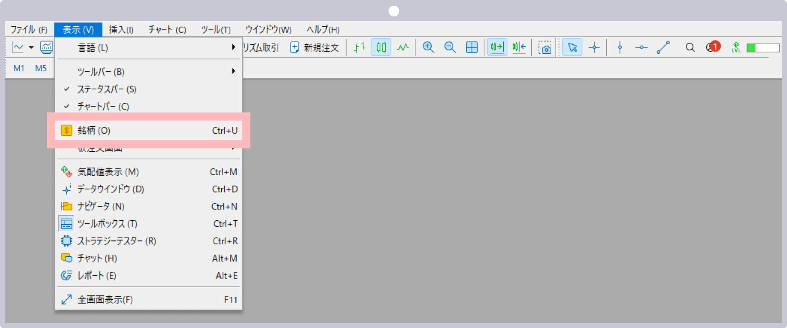Screen dimensions: 787x328
Task: Click the search magnifier icon
Action: point(690,48)
